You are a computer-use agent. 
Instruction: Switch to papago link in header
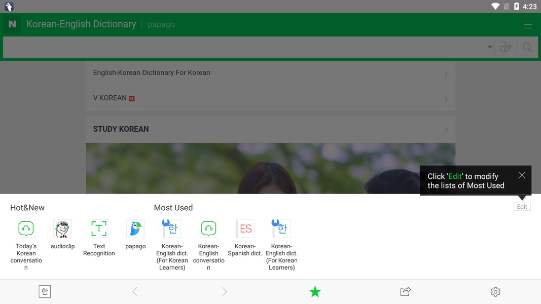161,24
